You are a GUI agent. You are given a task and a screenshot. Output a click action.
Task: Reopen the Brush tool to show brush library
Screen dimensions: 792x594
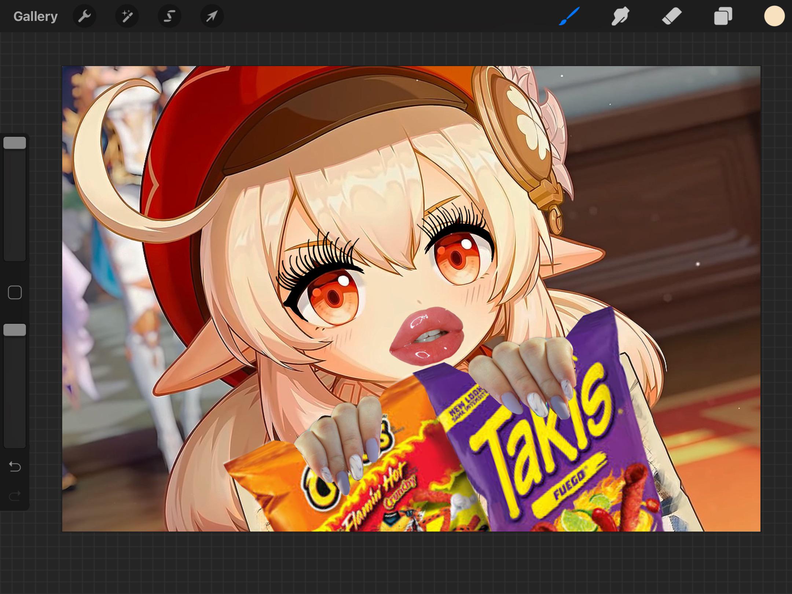[568, 16]
